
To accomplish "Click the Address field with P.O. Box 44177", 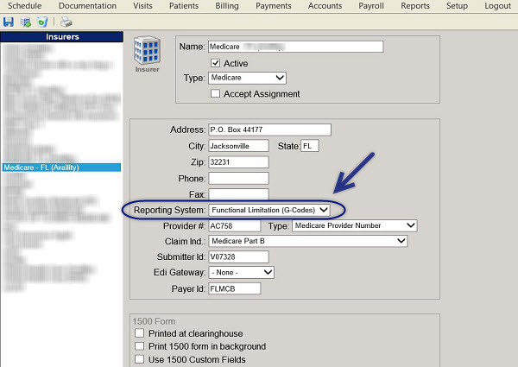I will [269, 130].
